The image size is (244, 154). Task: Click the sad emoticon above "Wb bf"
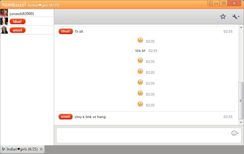click(140, 40)
